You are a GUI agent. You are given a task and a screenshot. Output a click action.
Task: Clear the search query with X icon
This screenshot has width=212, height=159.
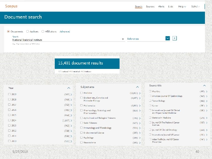123,39
